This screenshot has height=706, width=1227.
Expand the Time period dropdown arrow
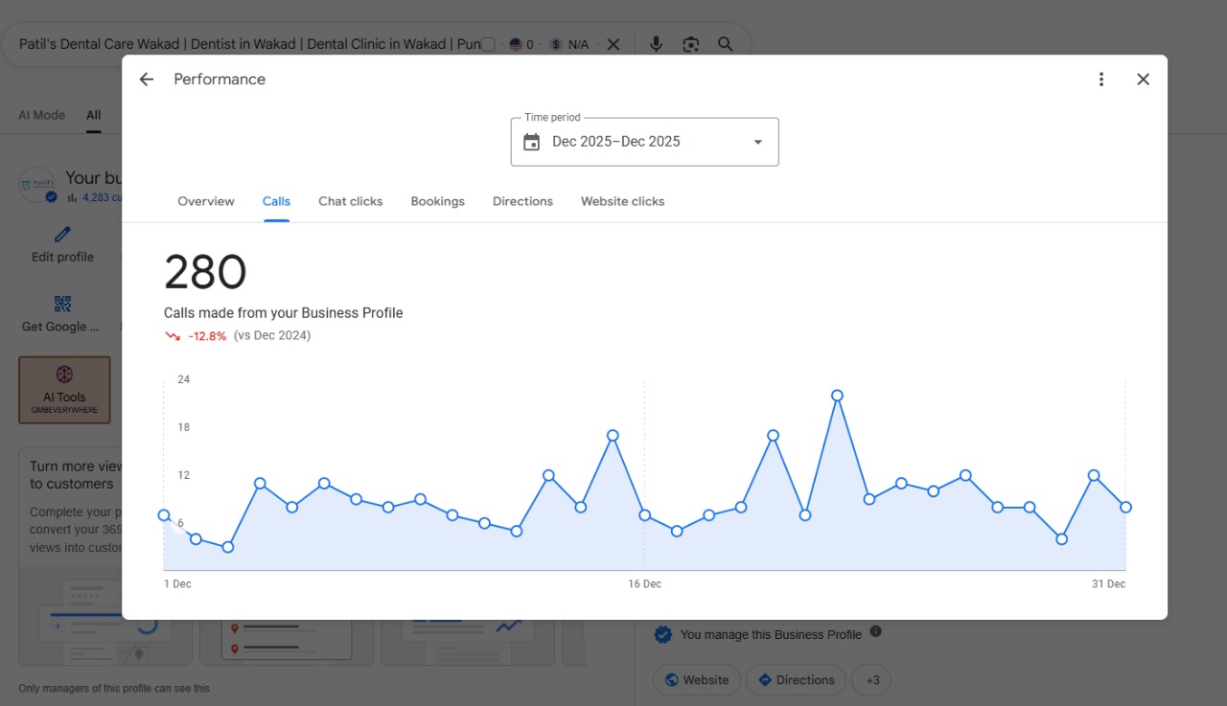tap(757, 142)
